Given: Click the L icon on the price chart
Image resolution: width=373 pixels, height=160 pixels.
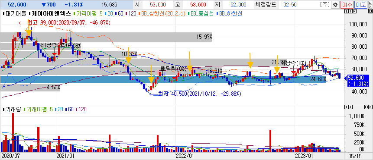Looking at the screenshot, I should (x=347, y=12).
